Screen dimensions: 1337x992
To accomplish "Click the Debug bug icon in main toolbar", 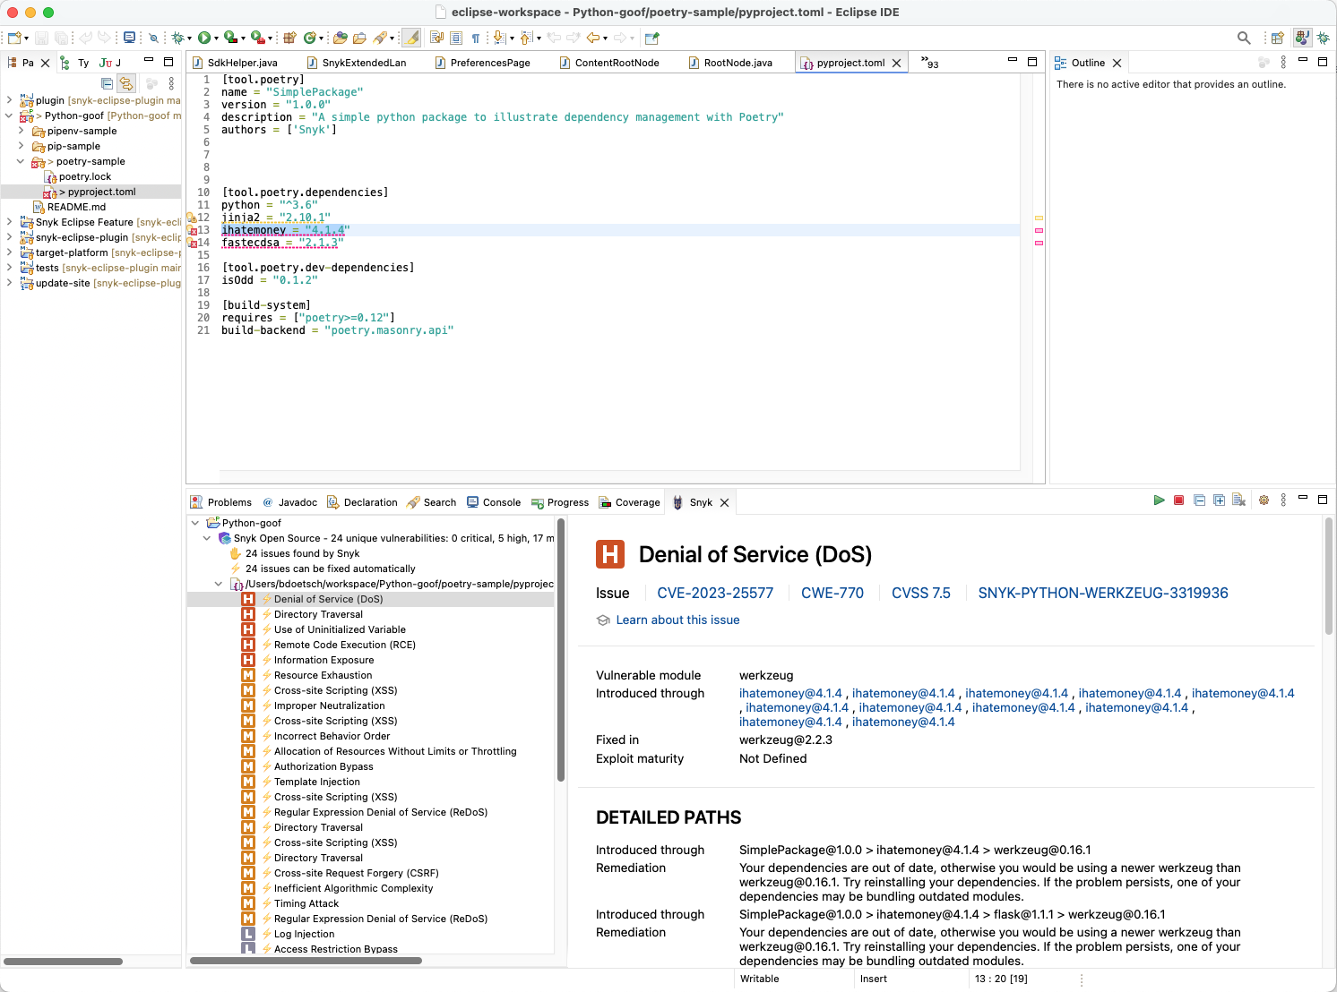I will 178,38.
